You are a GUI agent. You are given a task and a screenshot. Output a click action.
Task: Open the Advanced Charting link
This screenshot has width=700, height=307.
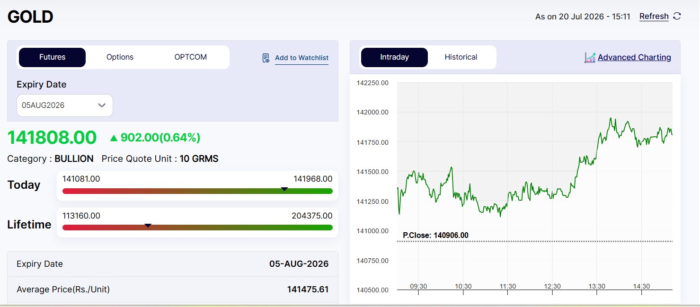[x=634, y=57]
